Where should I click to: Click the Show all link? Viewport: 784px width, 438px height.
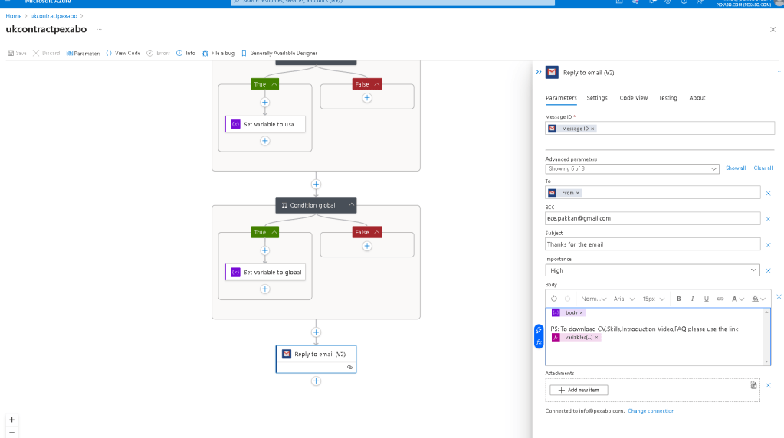[736, 168]
